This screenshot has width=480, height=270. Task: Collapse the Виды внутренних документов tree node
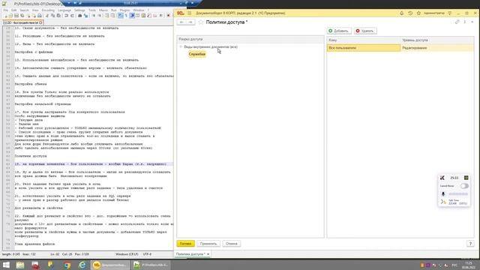pos(181,46)
